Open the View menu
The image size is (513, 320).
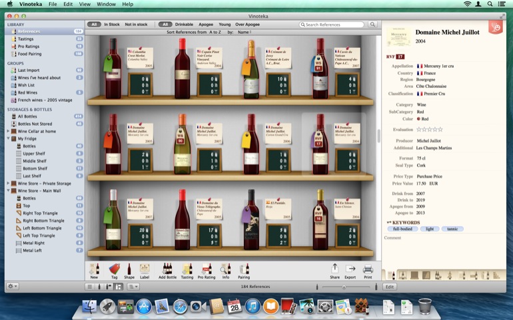pyautogui.click(x=85, y=4)
